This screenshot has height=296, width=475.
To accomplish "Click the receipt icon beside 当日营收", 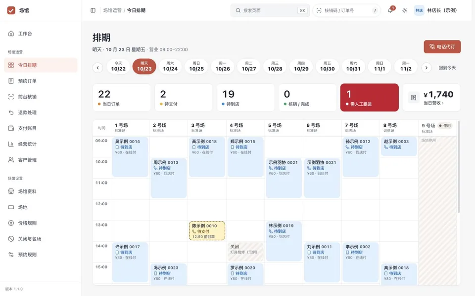I will point(414,97).
